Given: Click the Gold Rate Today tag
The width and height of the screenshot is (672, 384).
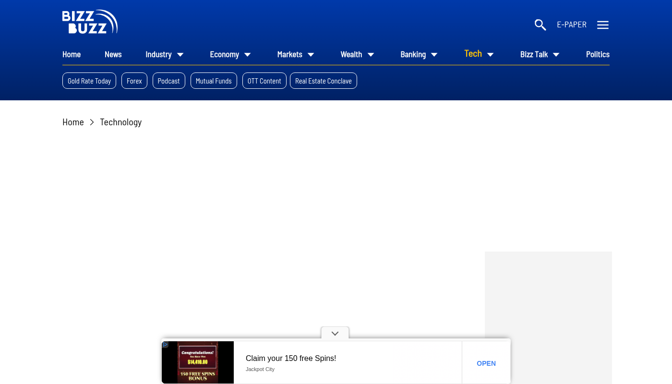Looking at the screenshot, I should pos(89,81).
